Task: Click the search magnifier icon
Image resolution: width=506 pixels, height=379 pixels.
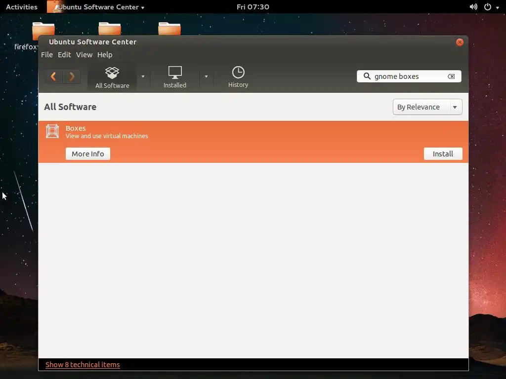Action: [x=367, y=76]
